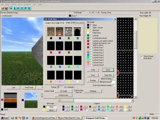
Task: Switch to Jasc Paint Shop Pro taskbar item
Action: tap(69, 118)
